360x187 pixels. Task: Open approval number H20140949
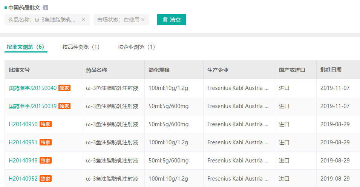[x=23, y=161]
